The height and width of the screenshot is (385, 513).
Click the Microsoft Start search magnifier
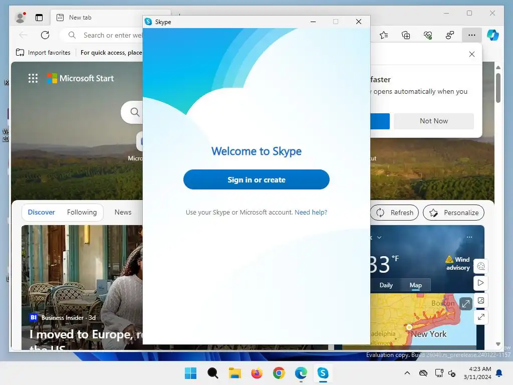(x=134, y=112)
